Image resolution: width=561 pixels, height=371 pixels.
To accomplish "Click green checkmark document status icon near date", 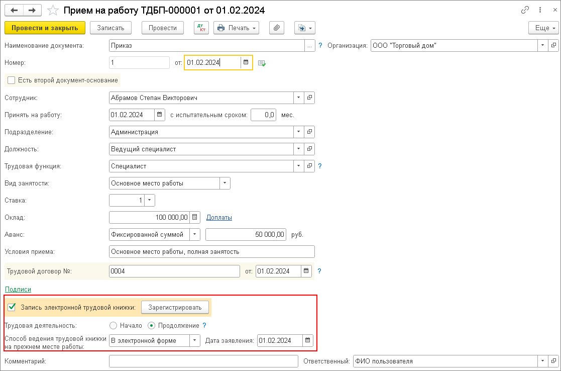I will click(x=262, y=63).
